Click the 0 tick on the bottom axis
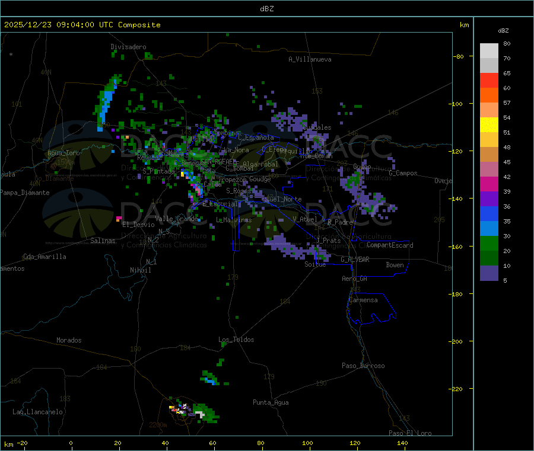The height and width of the screenshot is (451, 534). pyautogui.click(x=71, y=443)
